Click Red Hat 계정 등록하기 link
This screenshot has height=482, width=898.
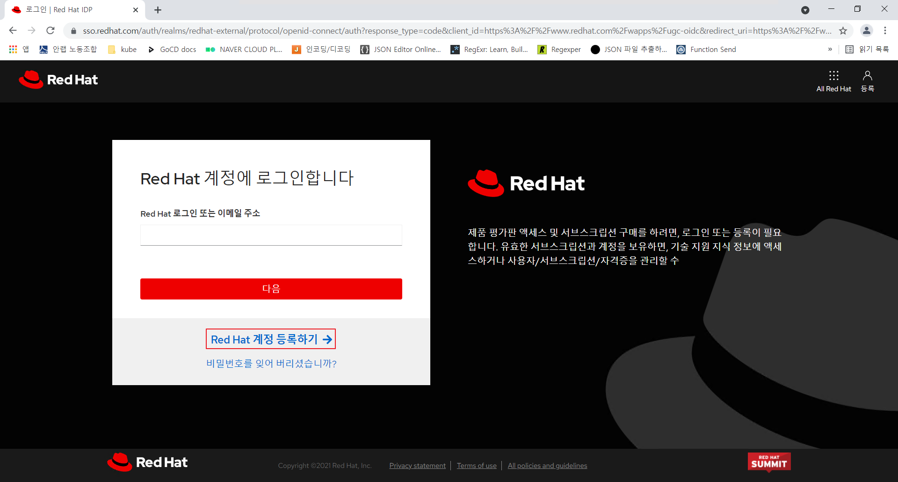pos(271,339)
